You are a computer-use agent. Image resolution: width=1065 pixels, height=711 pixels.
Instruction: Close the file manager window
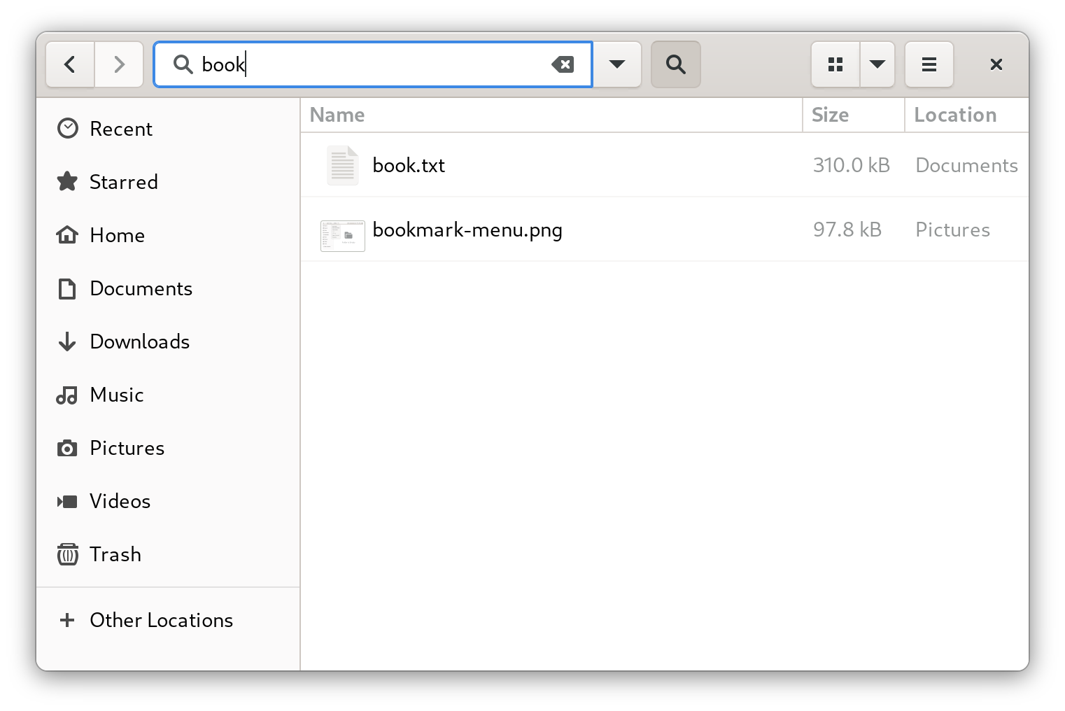pyautogui.click(x=996, y=64)
